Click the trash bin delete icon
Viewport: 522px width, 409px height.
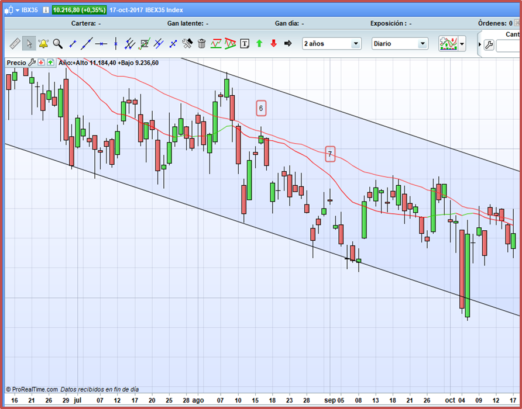[x=202, y=44]
